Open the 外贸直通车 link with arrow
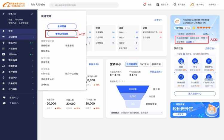This screenshot has height=140, width=224. click(x=156, y=71)
